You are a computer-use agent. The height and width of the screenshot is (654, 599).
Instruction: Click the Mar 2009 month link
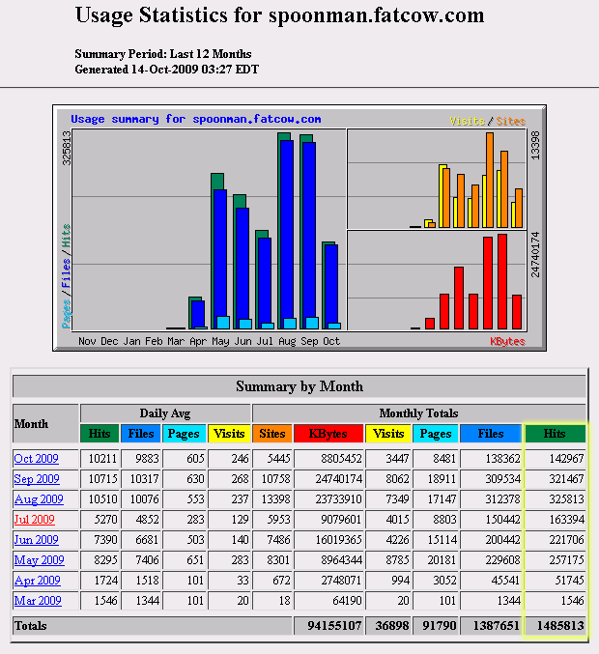[38, 601]
